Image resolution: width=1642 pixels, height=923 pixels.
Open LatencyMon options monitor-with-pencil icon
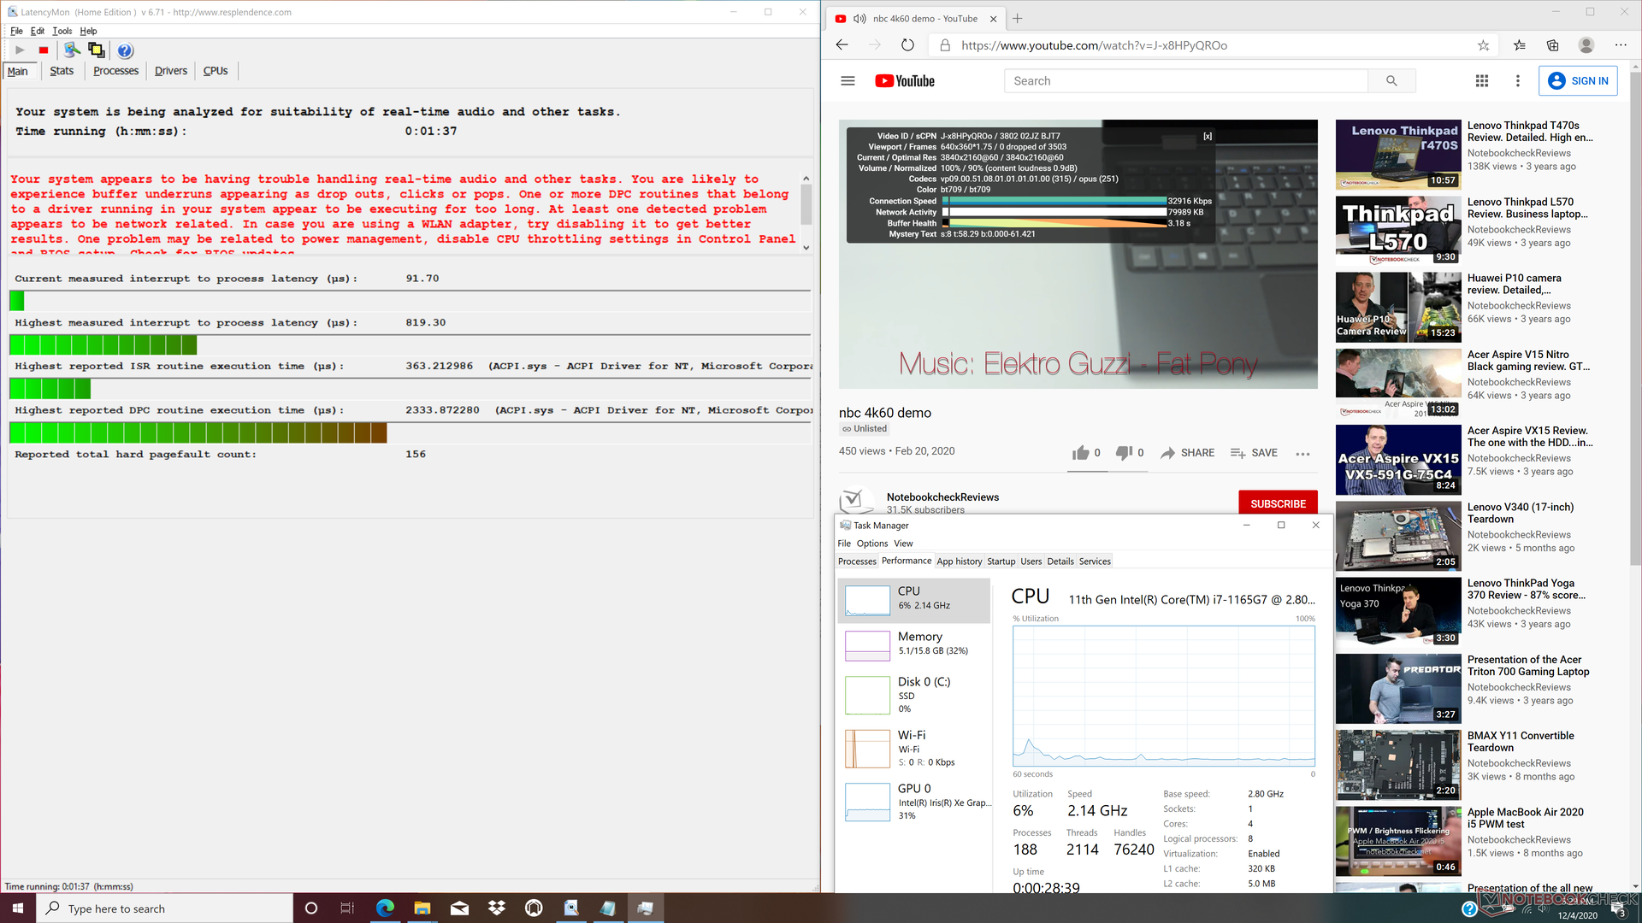pyautogui.click(x=72, y=50)
